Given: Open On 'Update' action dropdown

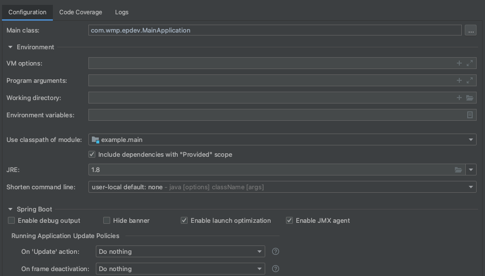Looking at the screenshot, I should point(180,251).
